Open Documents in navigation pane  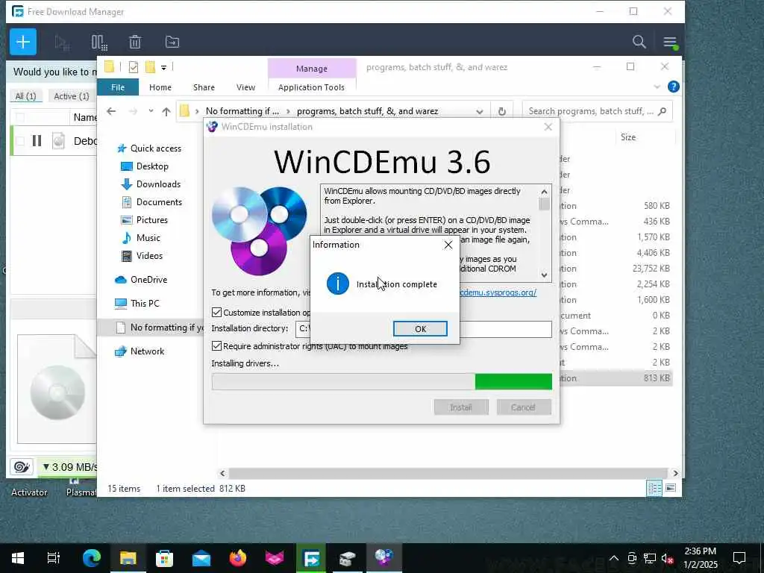click(x=159, y=202)
